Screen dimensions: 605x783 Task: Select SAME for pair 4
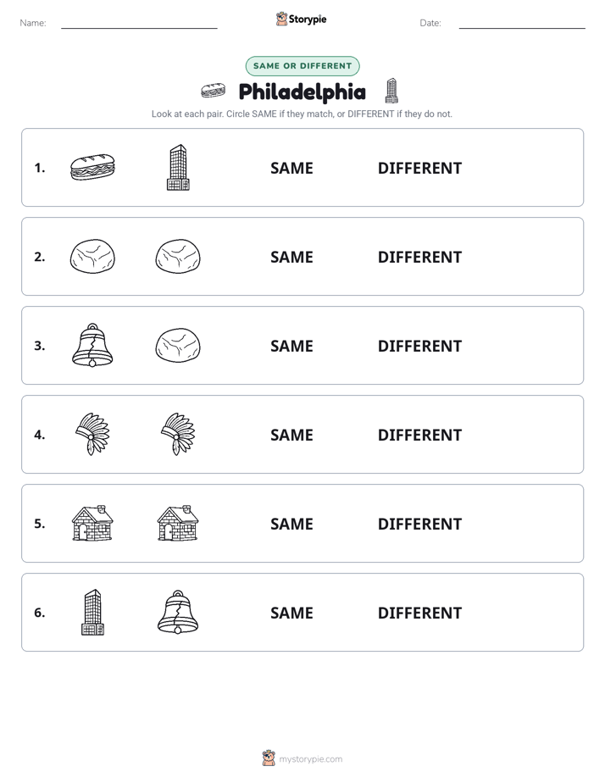[291, 435]
